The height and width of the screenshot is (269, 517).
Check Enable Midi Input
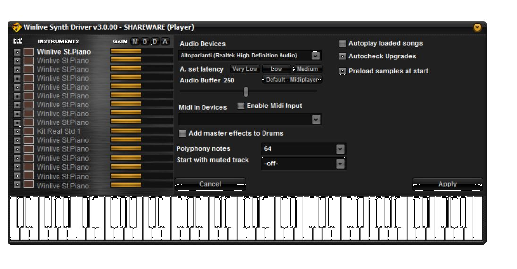[241, 106]
